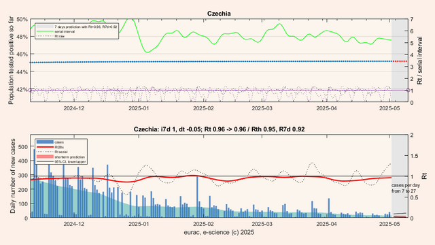This screenshot has width=435, height=245.
Task: Click the 'cases per day from 7 to 27' annotation
Action: point(406,188)
